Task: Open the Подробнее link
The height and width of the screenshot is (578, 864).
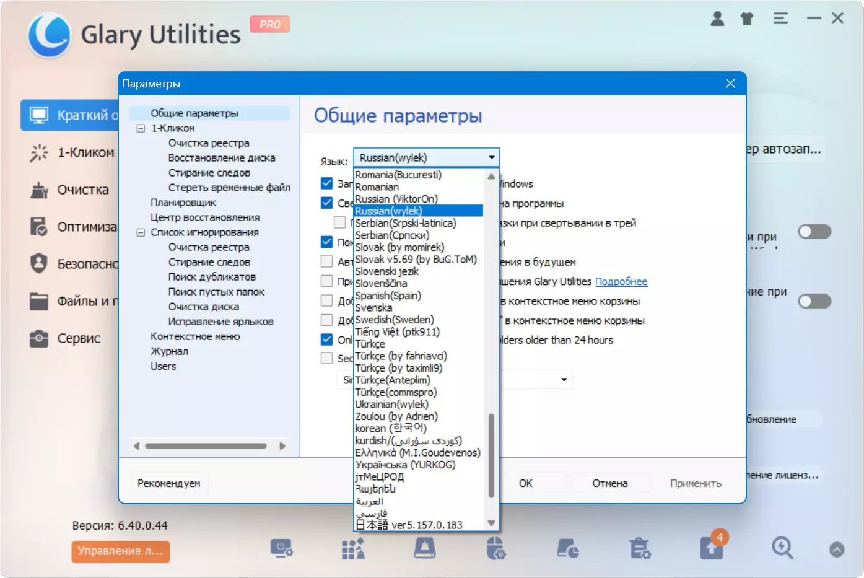Action: tap(621, 281)
